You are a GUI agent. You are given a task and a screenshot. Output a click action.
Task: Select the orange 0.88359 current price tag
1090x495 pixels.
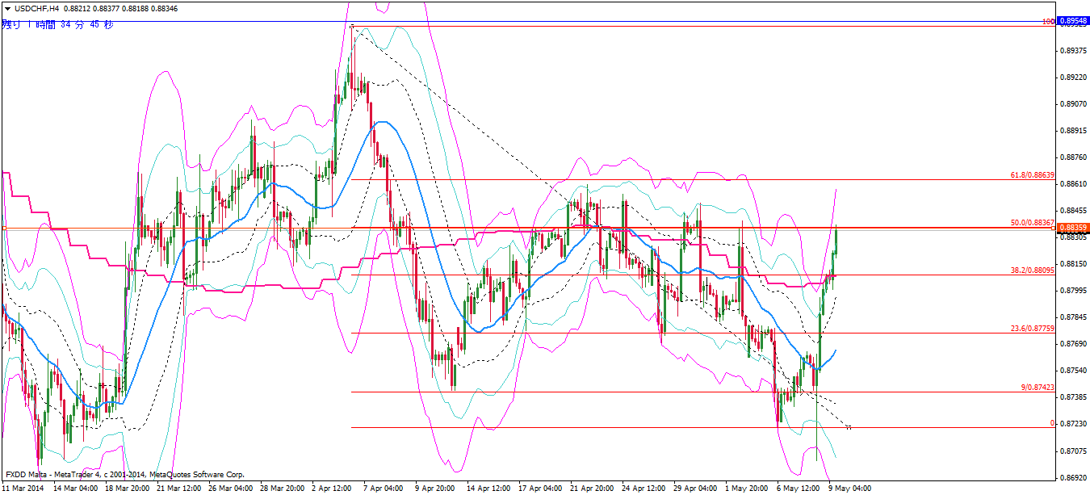pyautogui.click(x=1073, y=229)
